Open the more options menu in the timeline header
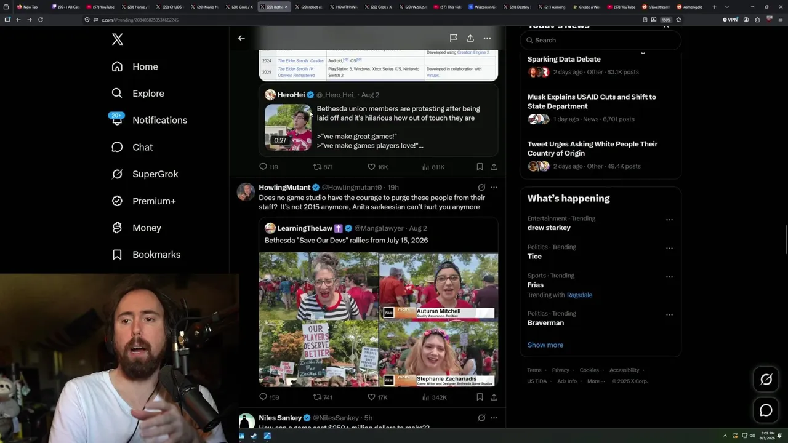788x443 pixels. coord(487,38)
